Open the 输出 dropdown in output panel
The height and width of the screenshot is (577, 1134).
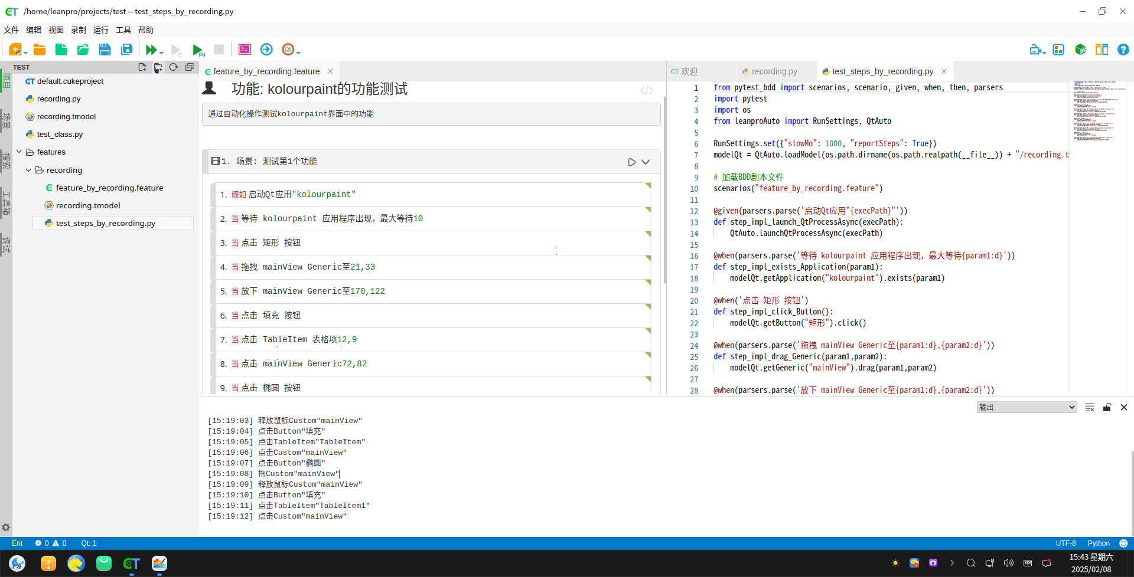[1027, 407]
